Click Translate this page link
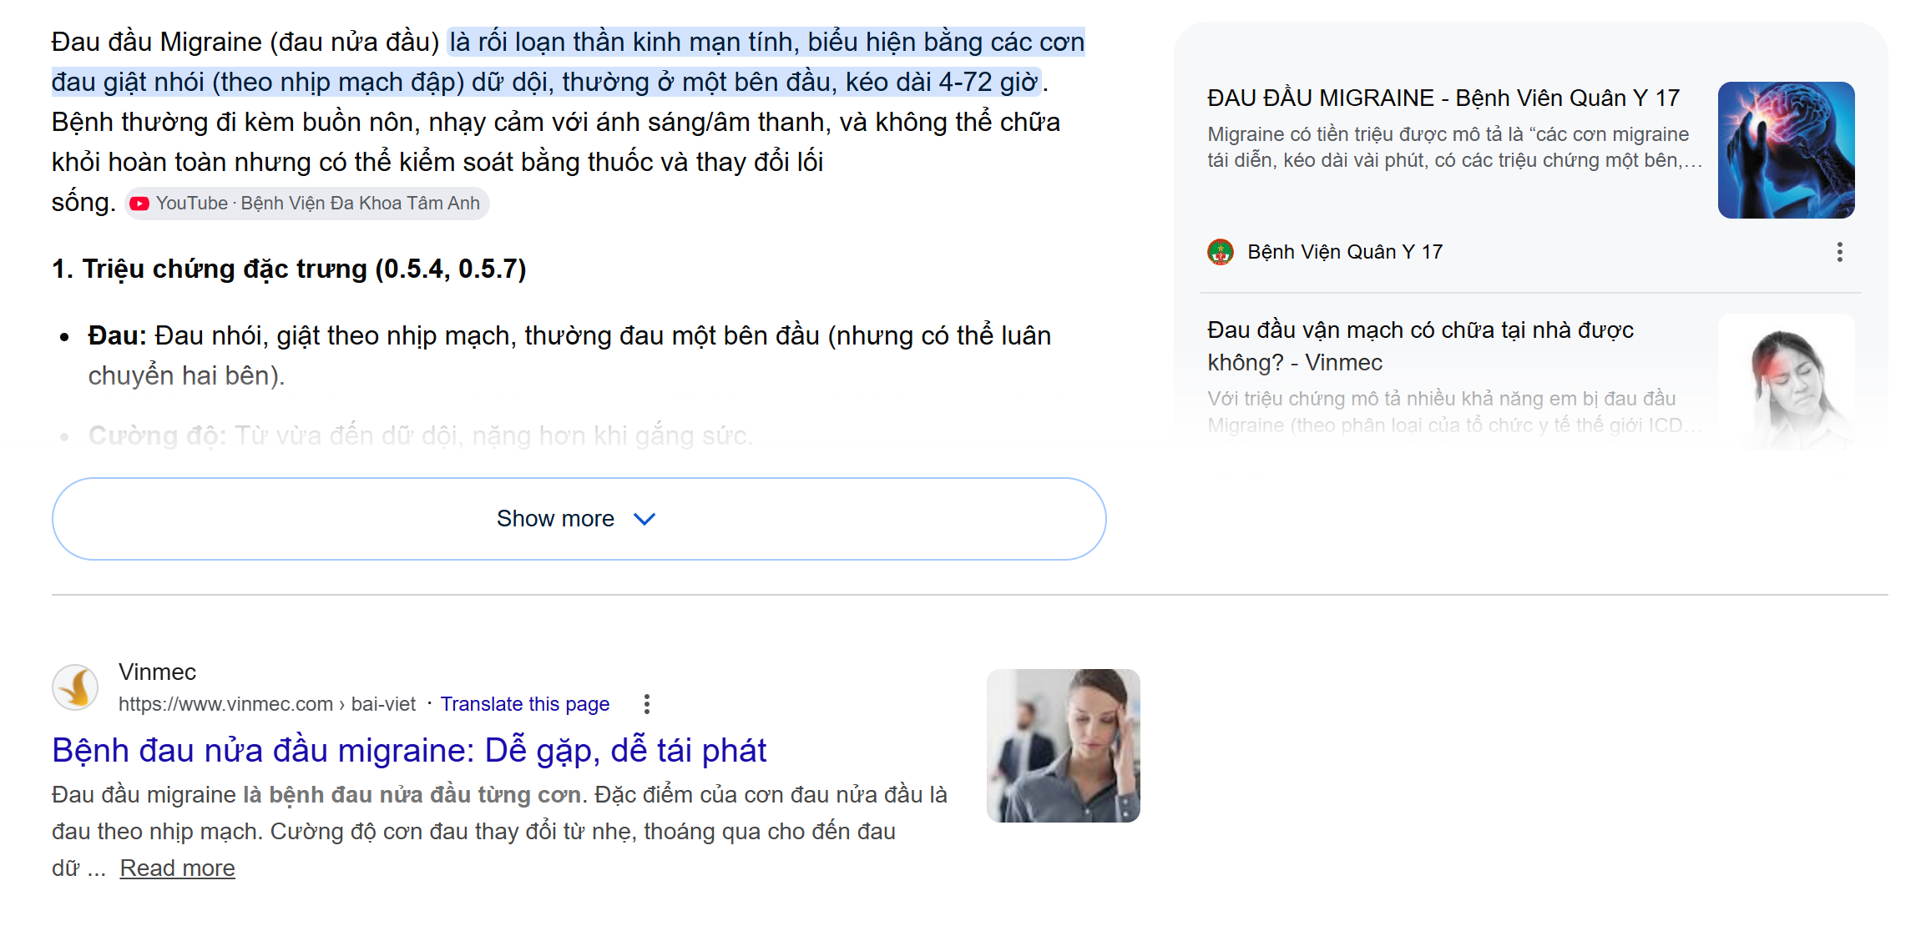This screenshot has height=926, width=1931. [525, 704]
